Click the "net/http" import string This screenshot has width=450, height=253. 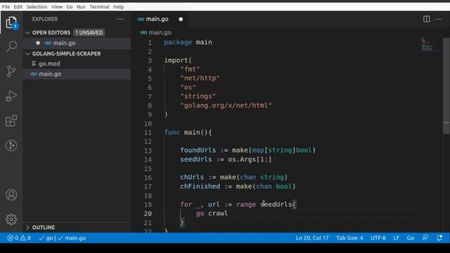(200, 78)
